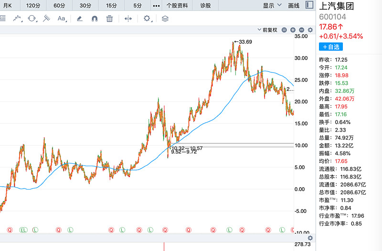Switch to the 60分 chart period

tap(59, 6)
